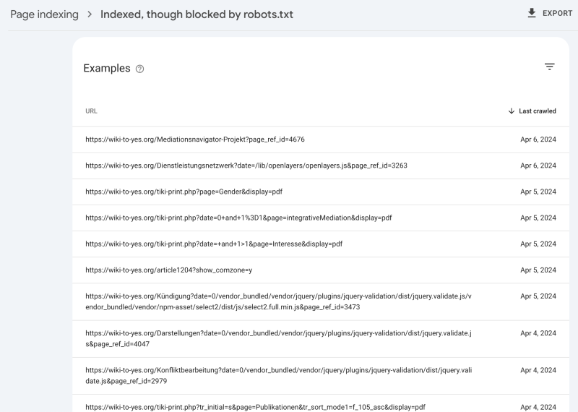This screenshot has height=412, width=578.
Task: Click the Examples section heading
Action: 106,69
